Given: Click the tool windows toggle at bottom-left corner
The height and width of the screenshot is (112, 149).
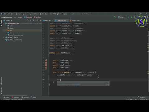Looking at the screenshot, I should pos(1,100).
